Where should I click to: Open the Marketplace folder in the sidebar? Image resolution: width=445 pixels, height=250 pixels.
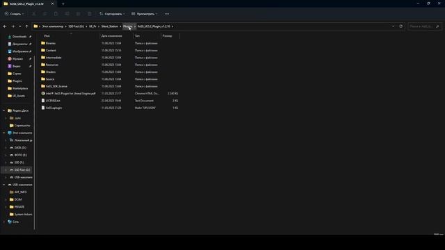[x=20, y=88]
